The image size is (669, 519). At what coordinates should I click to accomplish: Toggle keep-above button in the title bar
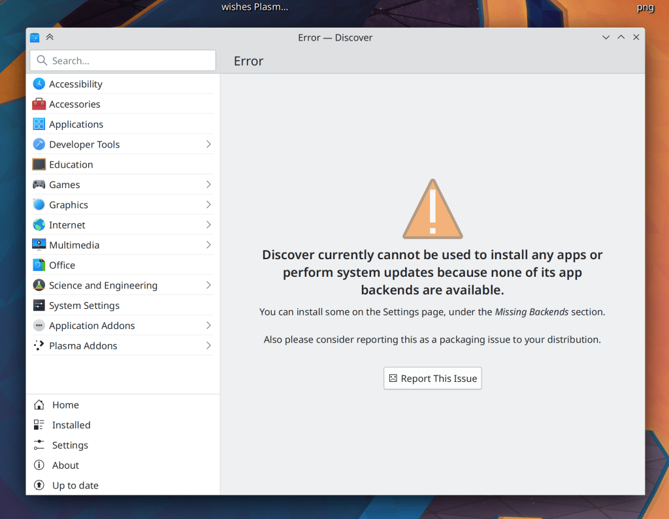[x=50, y=38]
